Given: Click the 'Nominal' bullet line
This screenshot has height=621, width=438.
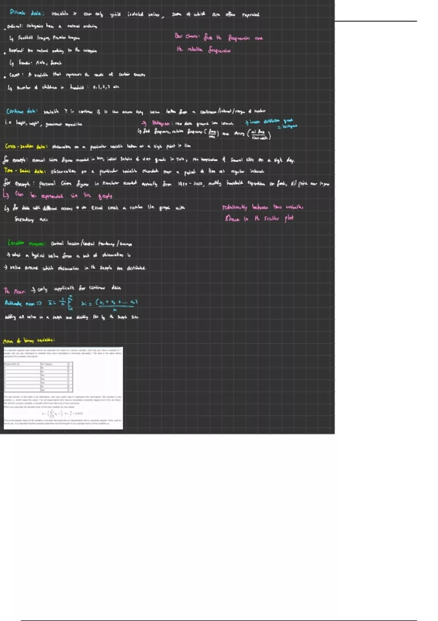Looking at the screenshot, I should coord(53,51).
